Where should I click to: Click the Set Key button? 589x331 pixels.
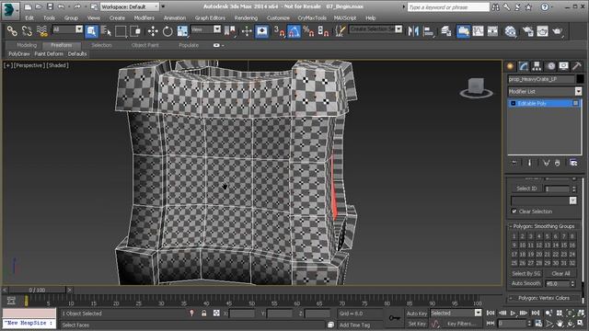[x=417, y=324]
